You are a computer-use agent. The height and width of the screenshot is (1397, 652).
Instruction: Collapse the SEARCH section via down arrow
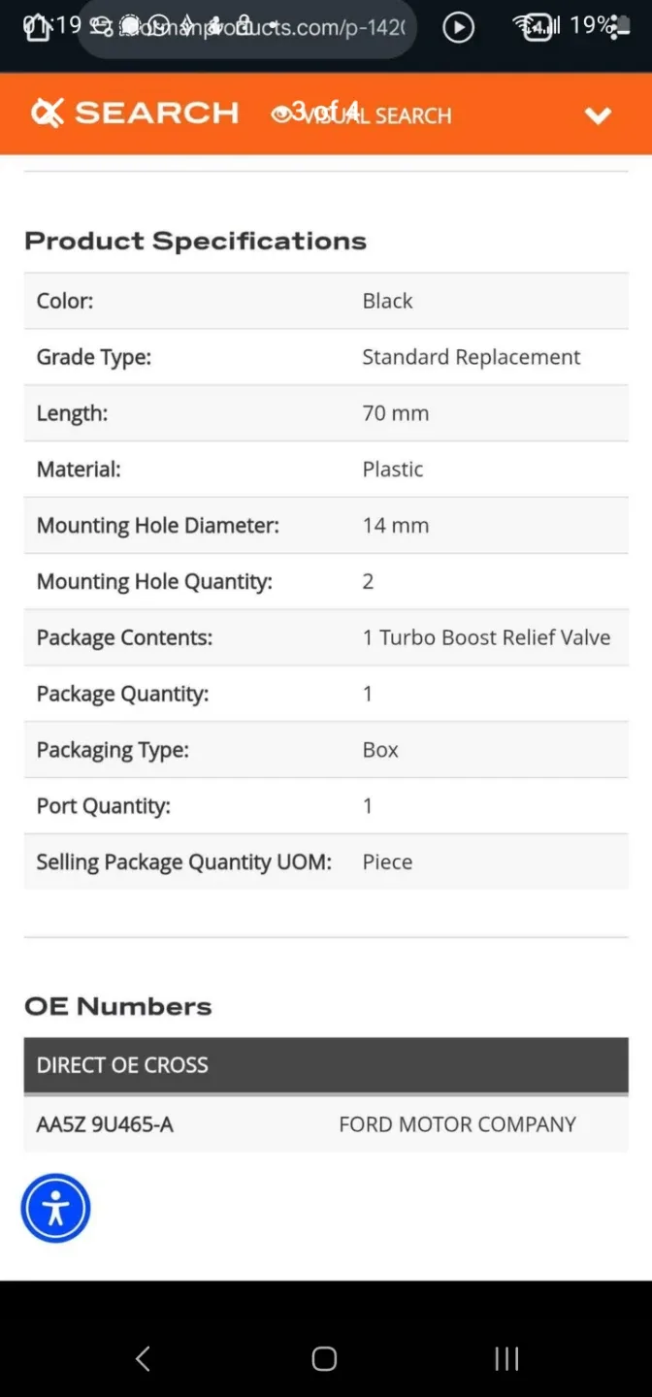(599, 114)
